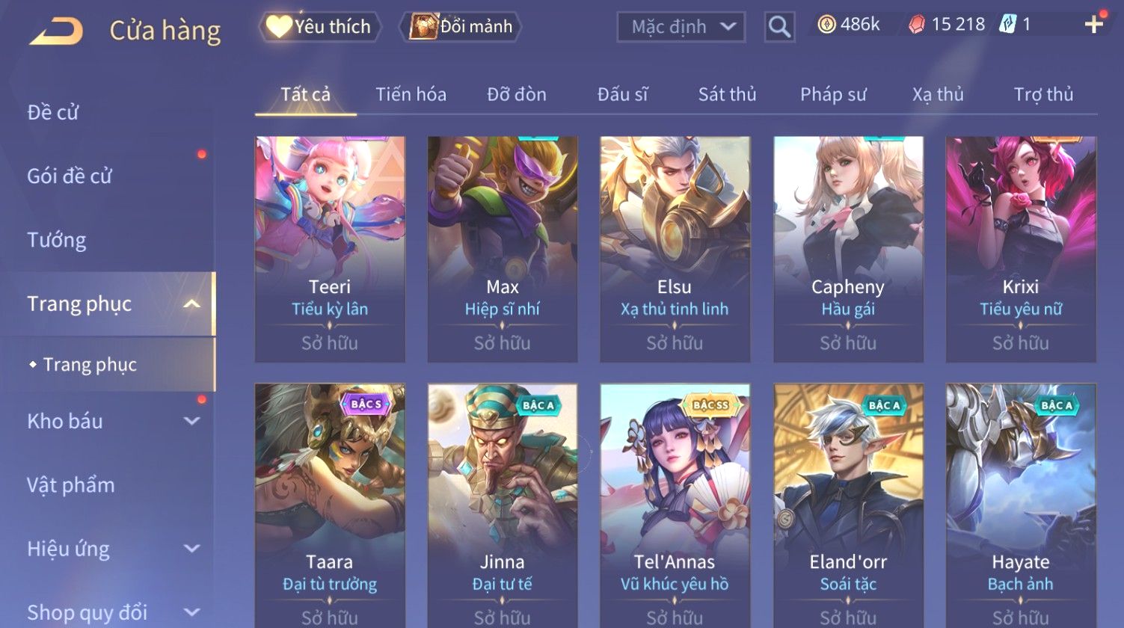Switch to the Pháp sư tab
1124x628 pixels.
coord(833,94)
